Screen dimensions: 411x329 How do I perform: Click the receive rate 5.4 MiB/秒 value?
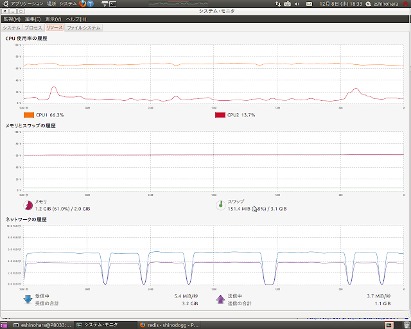pos(186,296)
